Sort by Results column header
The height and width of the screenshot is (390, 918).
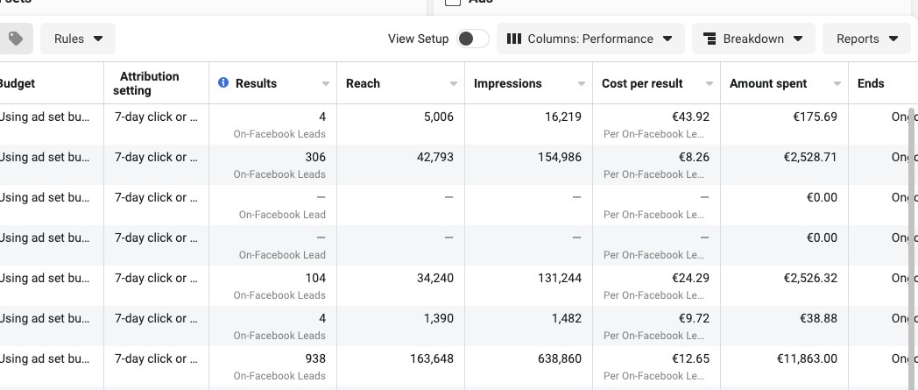(256, 83)
